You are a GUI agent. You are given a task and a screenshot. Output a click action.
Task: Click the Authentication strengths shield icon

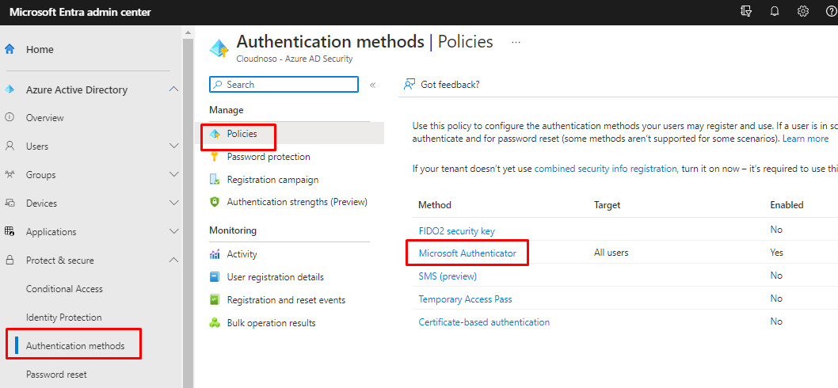214,202
